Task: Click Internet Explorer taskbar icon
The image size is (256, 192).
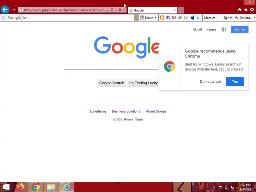Action: coord(66,187)
